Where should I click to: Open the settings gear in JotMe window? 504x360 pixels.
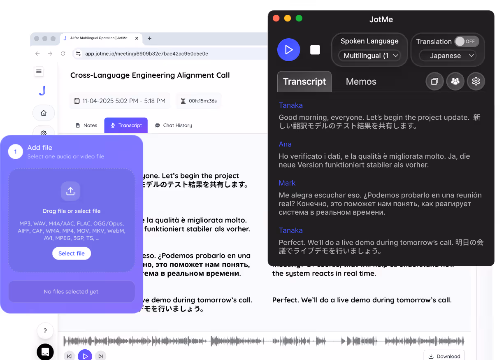[x=476, y=81]
